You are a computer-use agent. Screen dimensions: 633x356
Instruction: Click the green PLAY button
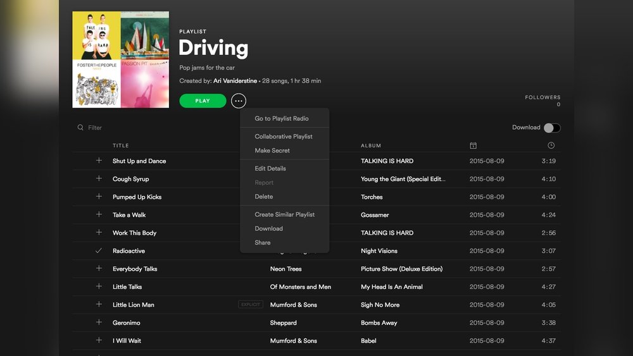coord(203,101)
